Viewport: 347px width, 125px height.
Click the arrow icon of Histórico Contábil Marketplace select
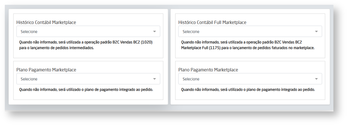coord(155,32)
